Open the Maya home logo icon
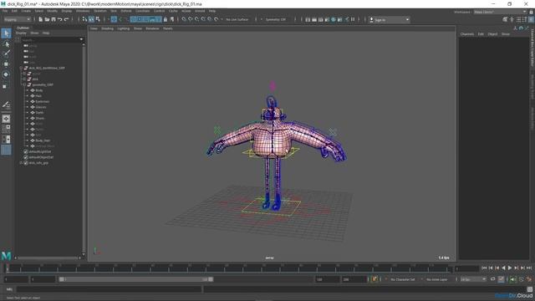The height and width of the screenshot is (301, 535). click(6, 256)
